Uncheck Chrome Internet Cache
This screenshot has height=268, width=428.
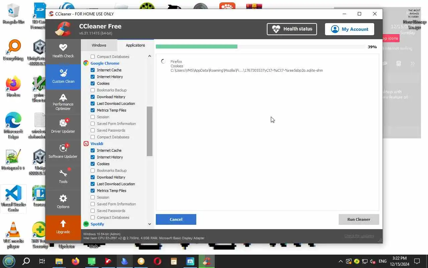click(x=93, y=70)
